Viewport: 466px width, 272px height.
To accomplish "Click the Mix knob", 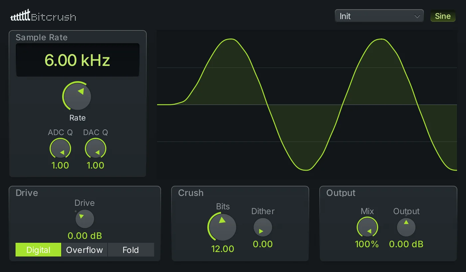I will click(367, 228).
